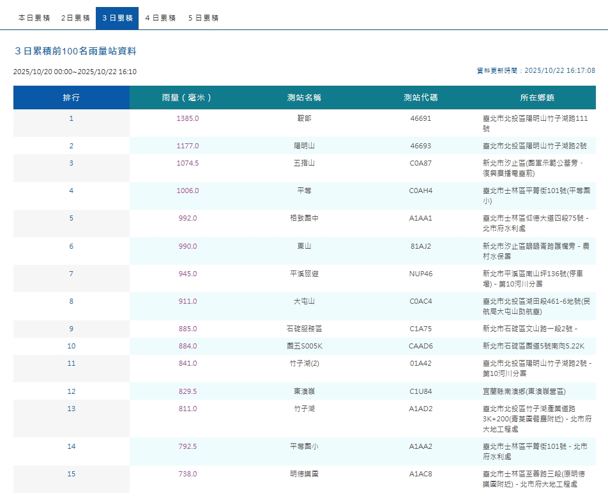
Task: Click station code C0A87
Action: 421,163
